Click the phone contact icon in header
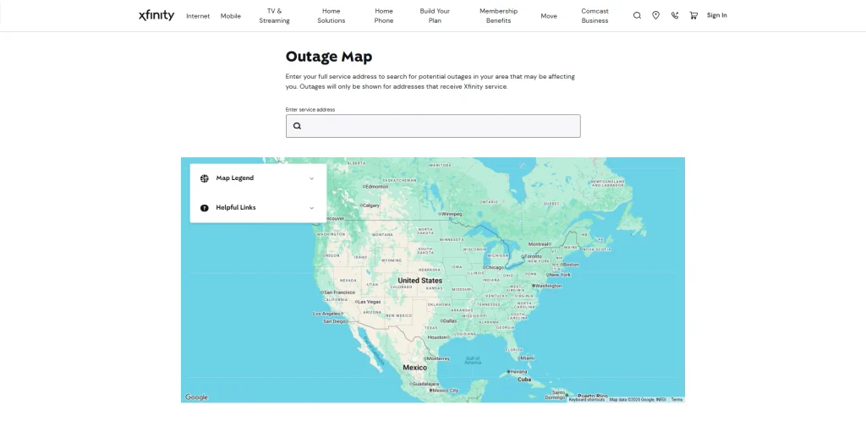 [674, 15]
